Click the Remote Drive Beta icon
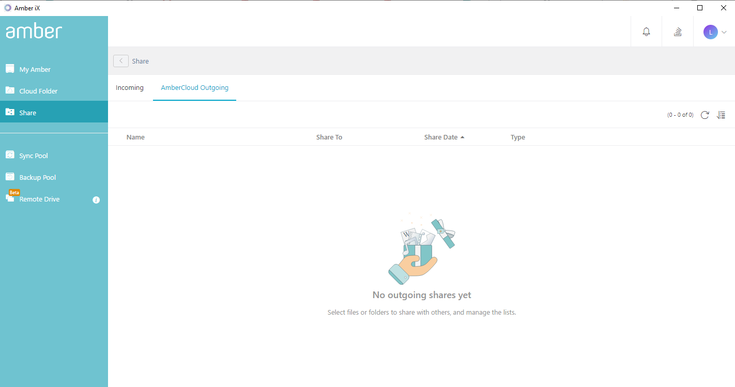 [x=11, y=196]
